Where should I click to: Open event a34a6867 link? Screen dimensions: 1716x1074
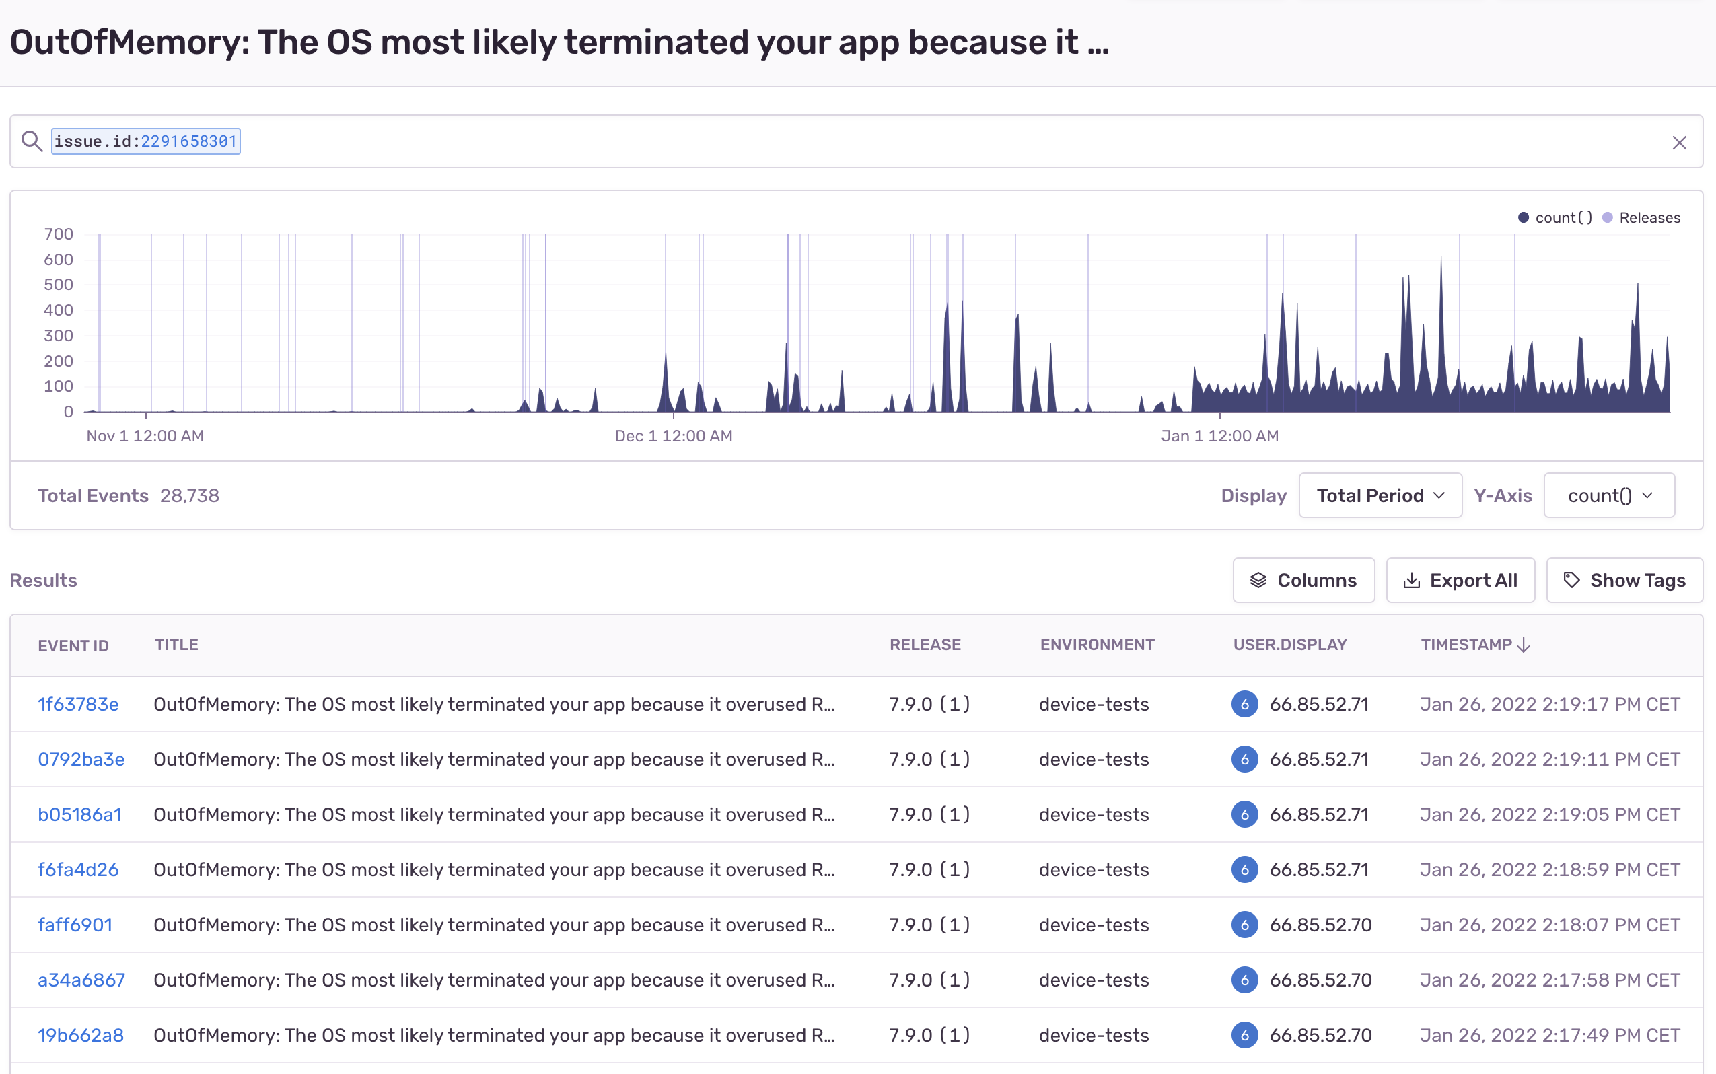pos(81,980)
